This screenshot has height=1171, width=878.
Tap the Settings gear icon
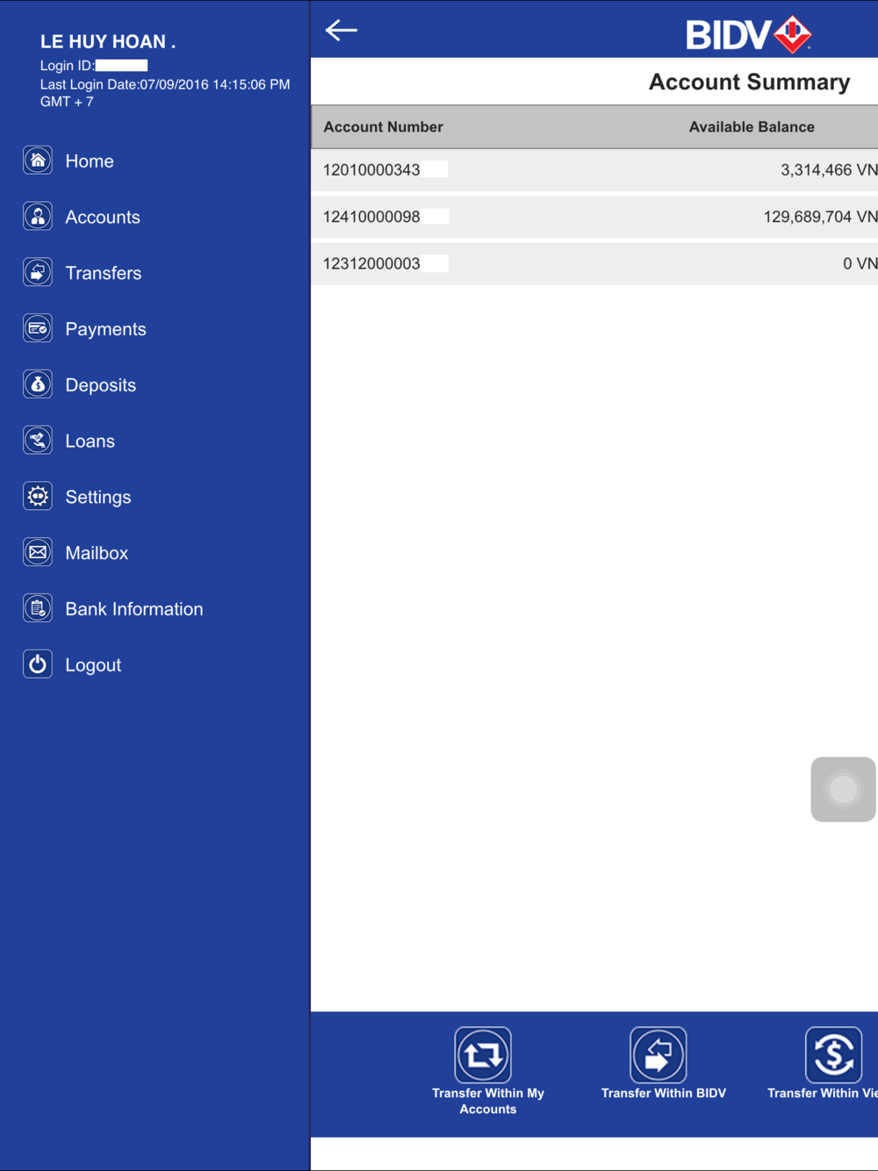tap(38, 497)
